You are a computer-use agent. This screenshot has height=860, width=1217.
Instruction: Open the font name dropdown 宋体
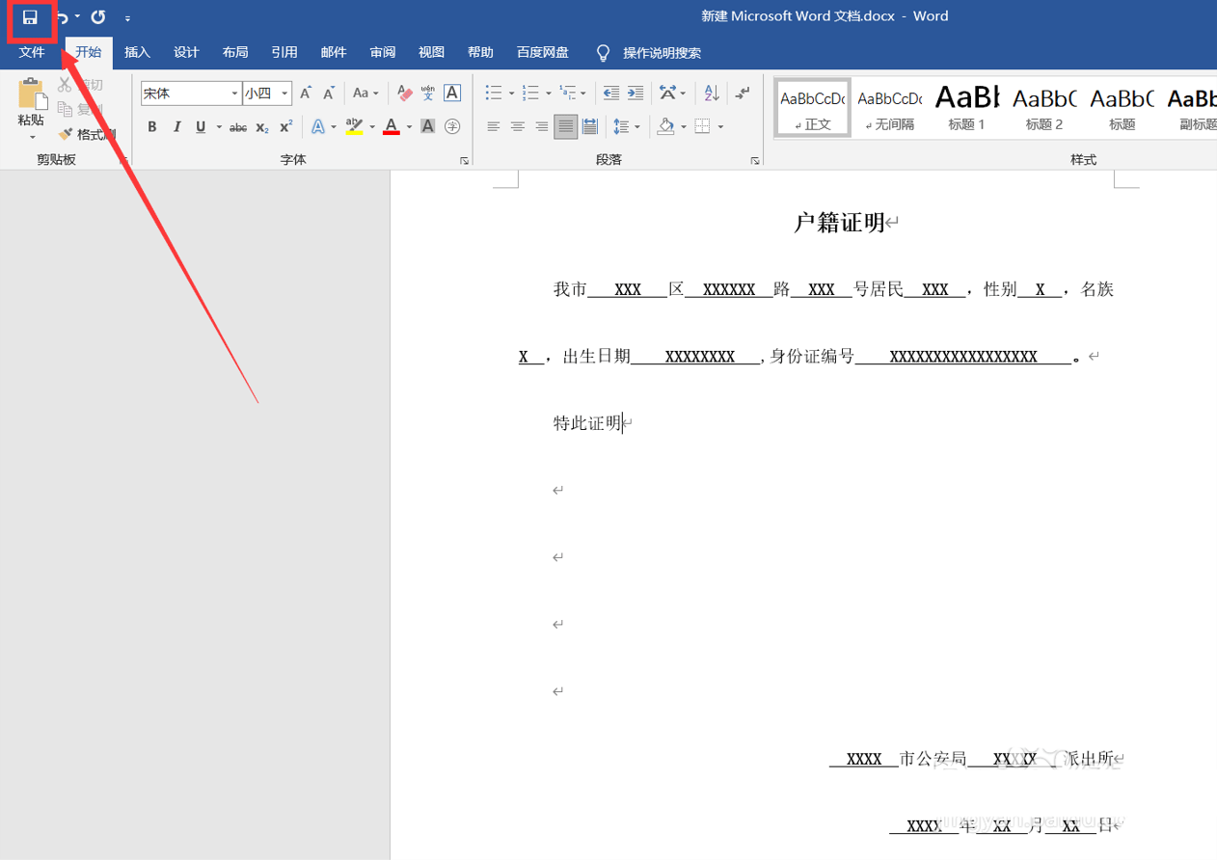tap(234, 94)
